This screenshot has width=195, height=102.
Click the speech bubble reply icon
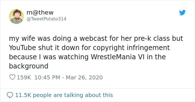point(10,95)
